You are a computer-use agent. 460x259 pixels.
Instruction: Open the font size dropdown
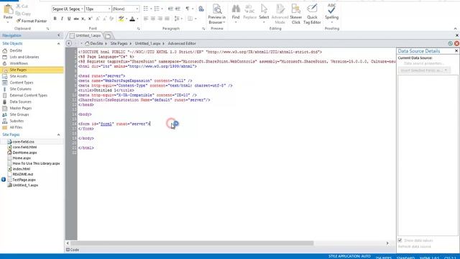click(x=98, y=9)
